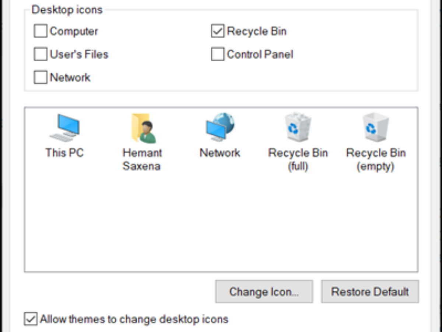Click the 'This PC' text label
Image resolution: width=442 pixels, height=332 pixels.
tap(64, 153)
